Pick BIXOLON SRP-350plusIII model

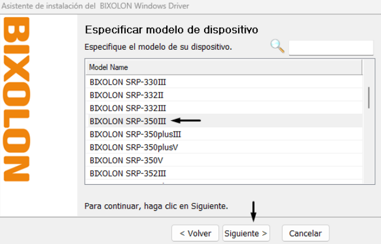[224, 134]
